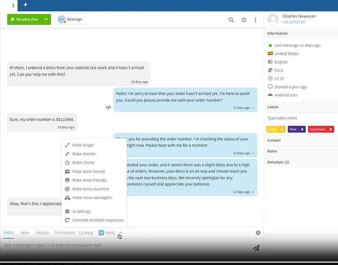Click the Reassign button
338x265 pixels.
[70, 19]
